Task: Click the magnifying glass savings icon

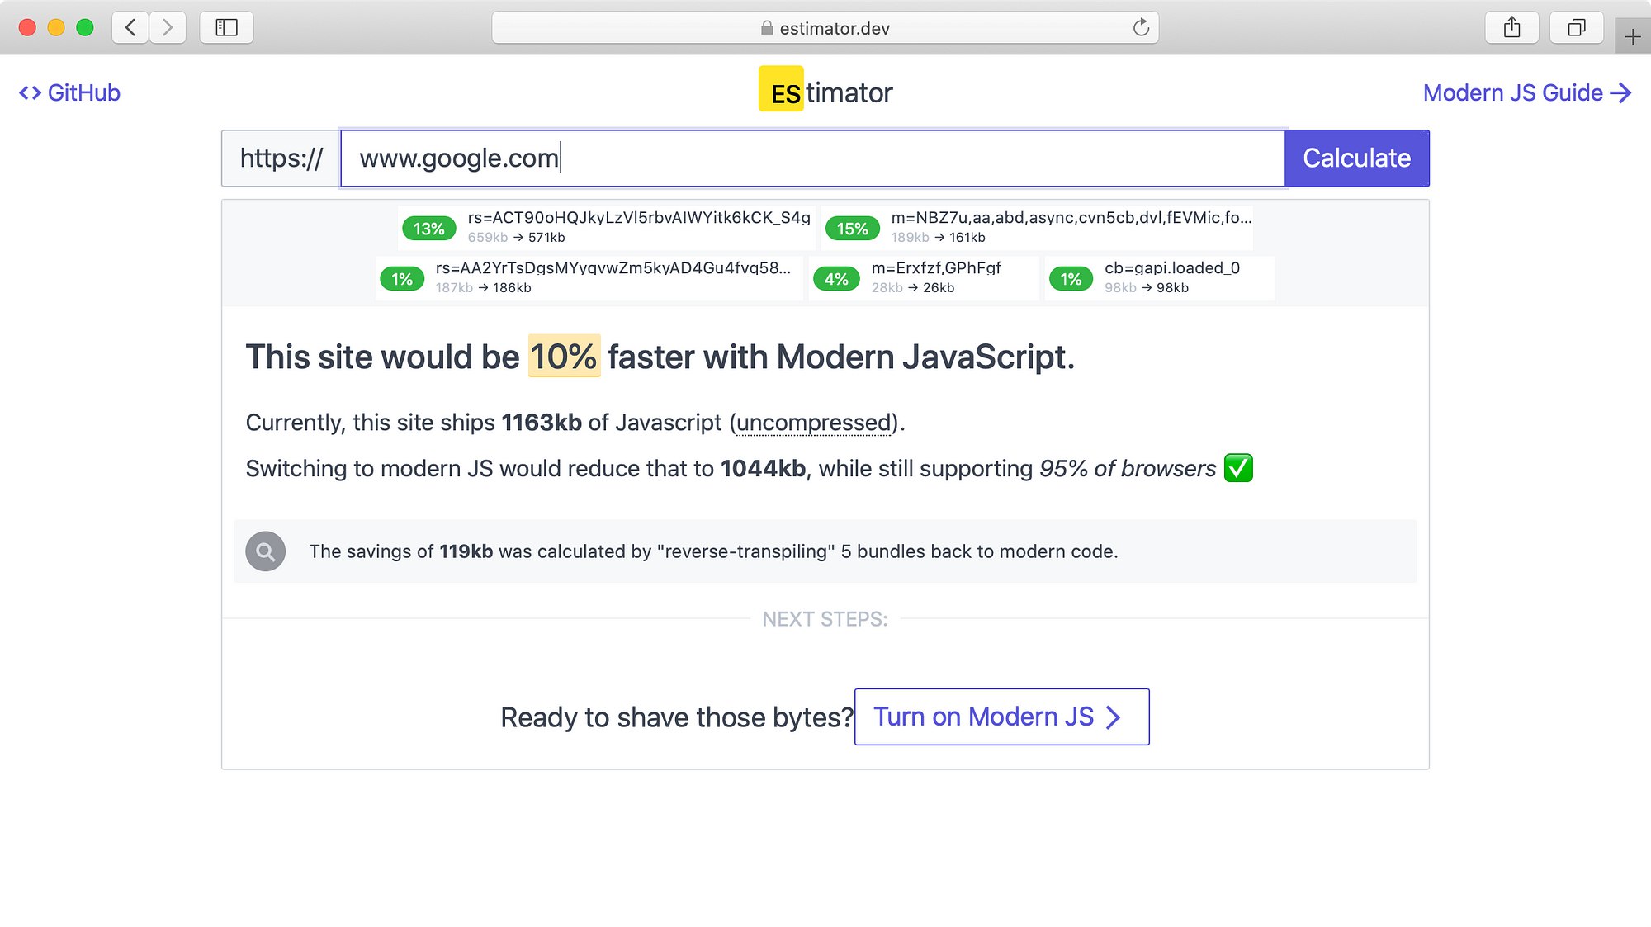Action: coord(266,551)
